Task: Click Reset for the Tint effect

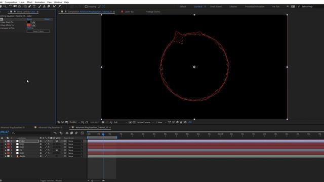Action: pos(29,19)
